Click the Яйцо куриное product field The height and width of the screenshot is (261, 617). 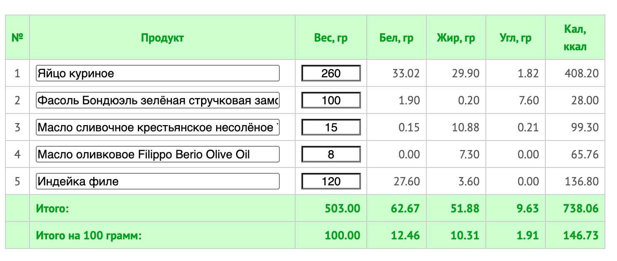click(158, 74)
